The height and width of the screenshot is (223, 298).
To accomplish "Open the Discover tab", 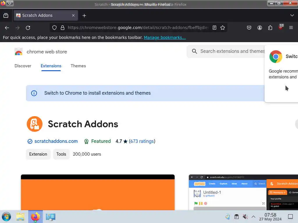I will pyautogui.click(x=23, y=66).
